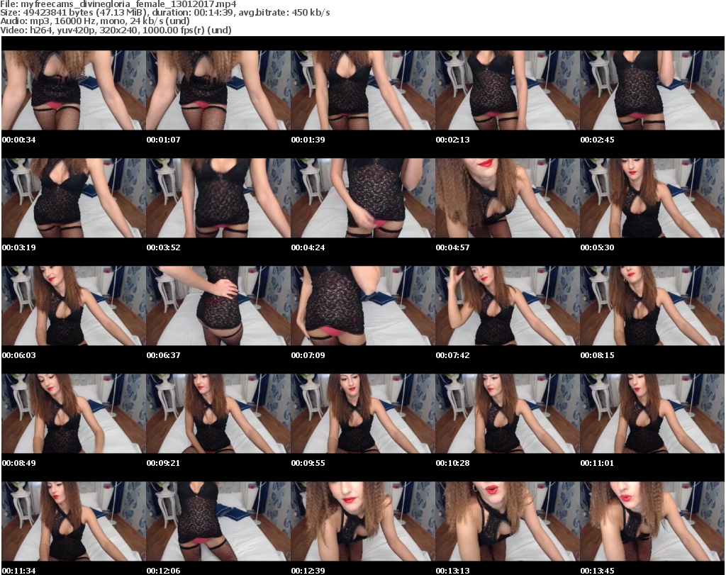Screen dimensions: 726x575
Task: Click the 00:11:34 timestamp label
Action: pyautogui.click(x=19, y=571)
